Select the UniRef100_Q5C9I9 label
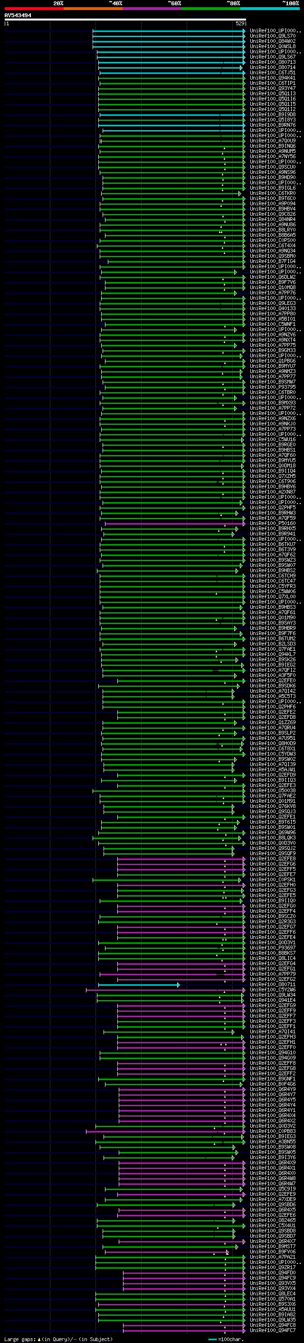This screenshot has height=1343, width=304. [x=273, y=1189]
